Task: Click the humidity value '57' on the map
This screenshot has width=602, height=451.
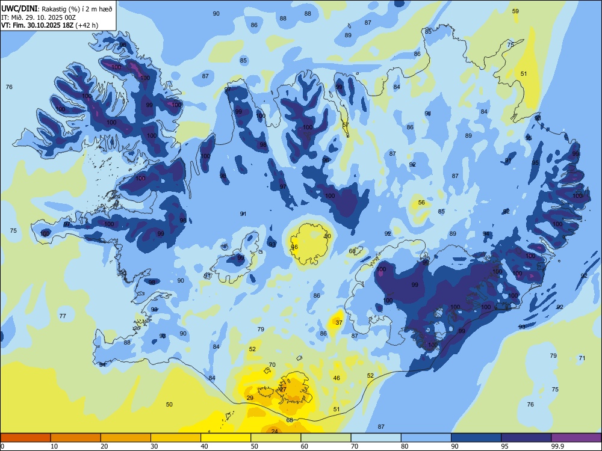Action: 346,125
